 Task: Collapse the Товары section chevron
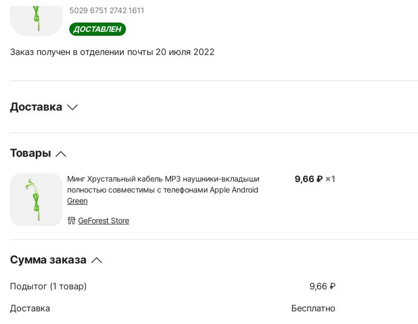pyautogui.click(x=61, y=154)
